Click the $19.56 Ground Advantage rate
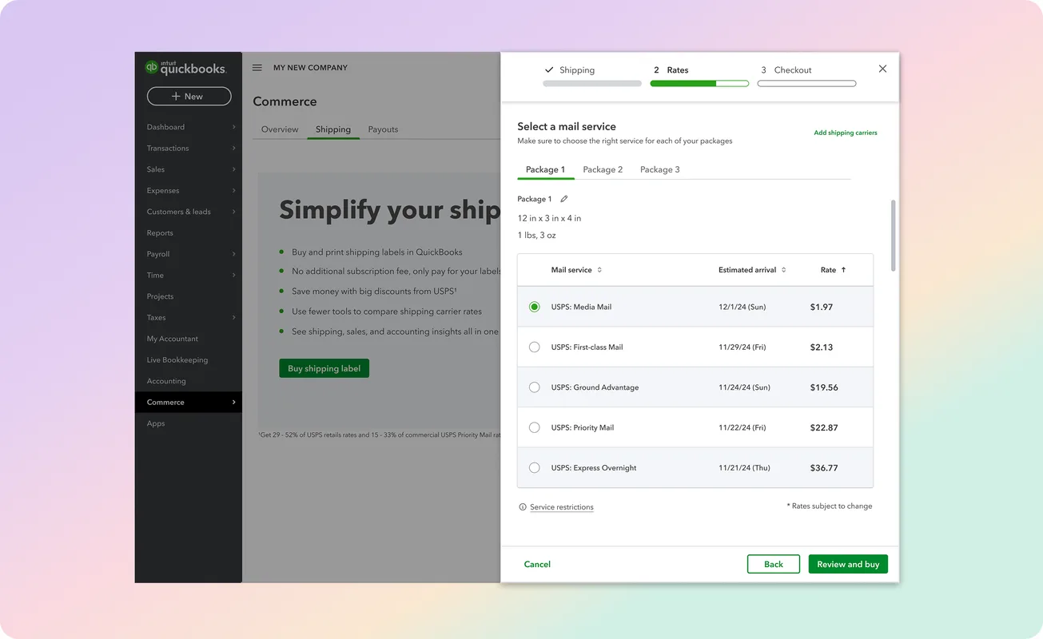 click(x=824, y=387)
